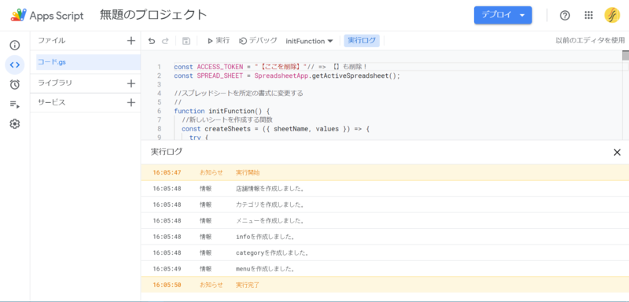Open the account avatar menu
This screenshot has height=302, width=629.
tap(612, 15)
